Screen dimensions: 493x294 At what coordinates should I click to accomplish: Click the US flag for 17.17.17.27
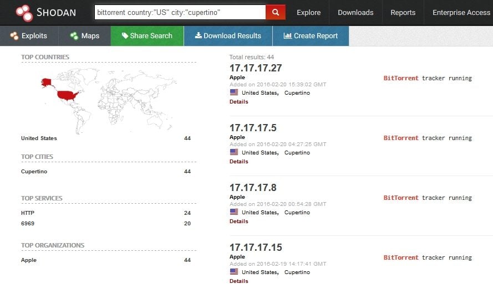click(x=234, y=92)
